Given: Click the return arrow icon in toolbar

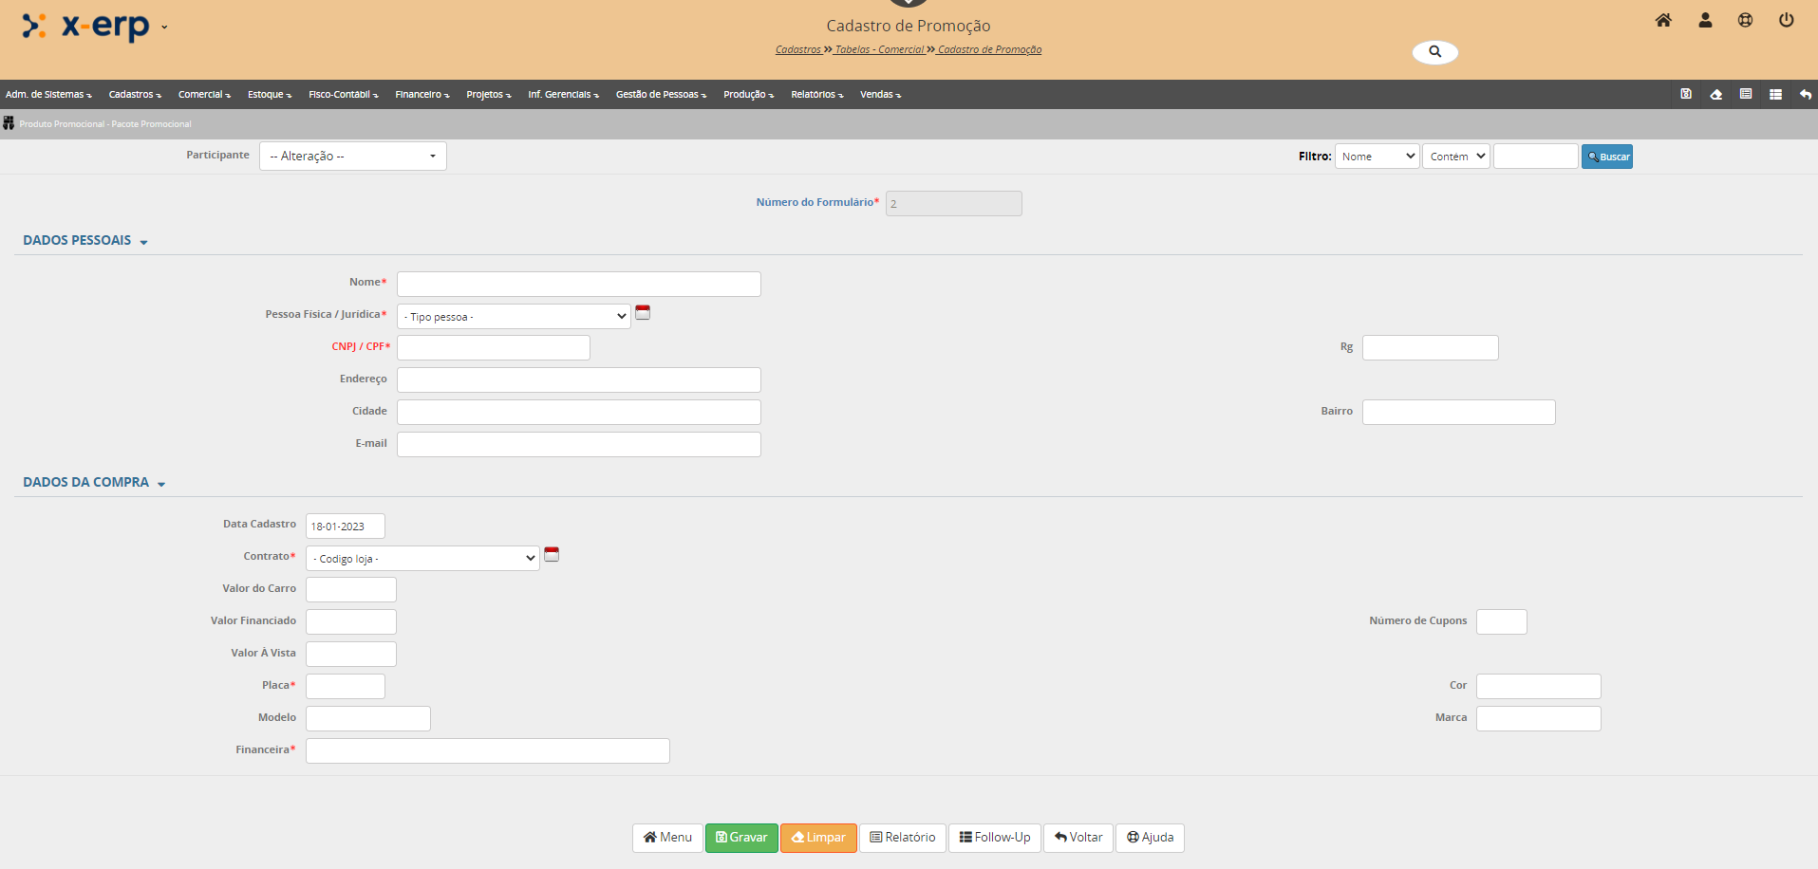Looking at the screenshot, I should [1805, 94].
